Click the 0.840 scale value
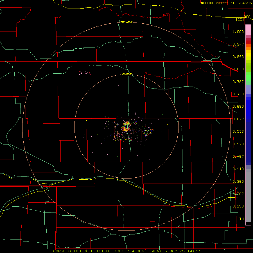 (x=238, y=69)
